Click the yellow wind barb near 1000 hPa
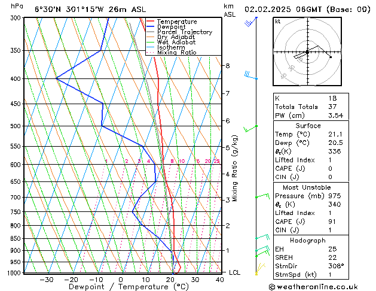 pyautogui.click(x=260, y=269)
